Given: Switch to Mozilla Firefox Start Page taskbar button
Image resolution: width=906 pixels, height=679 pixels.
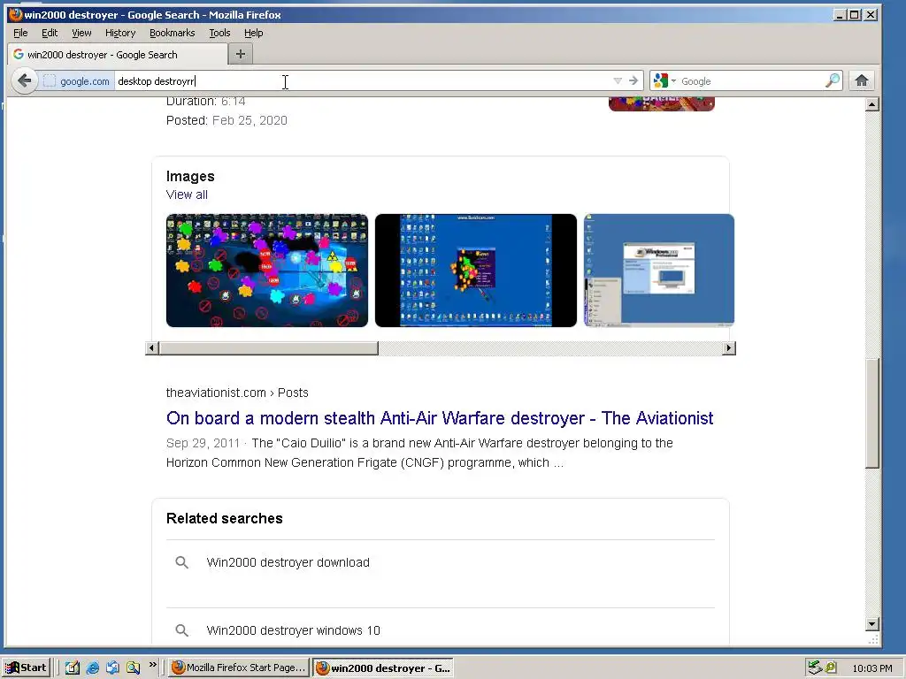Looking at the screenshot, I should 239,668.
